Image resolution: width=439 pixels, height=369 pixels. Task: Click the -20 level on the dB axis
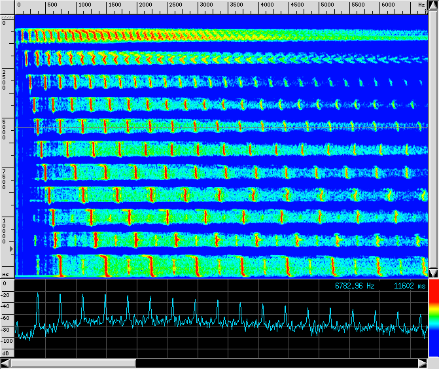[x=7, y=296]
